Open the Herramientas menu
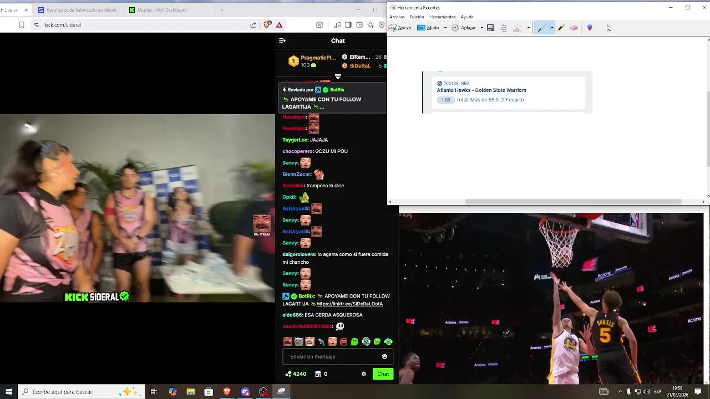 tap(442, 17)
